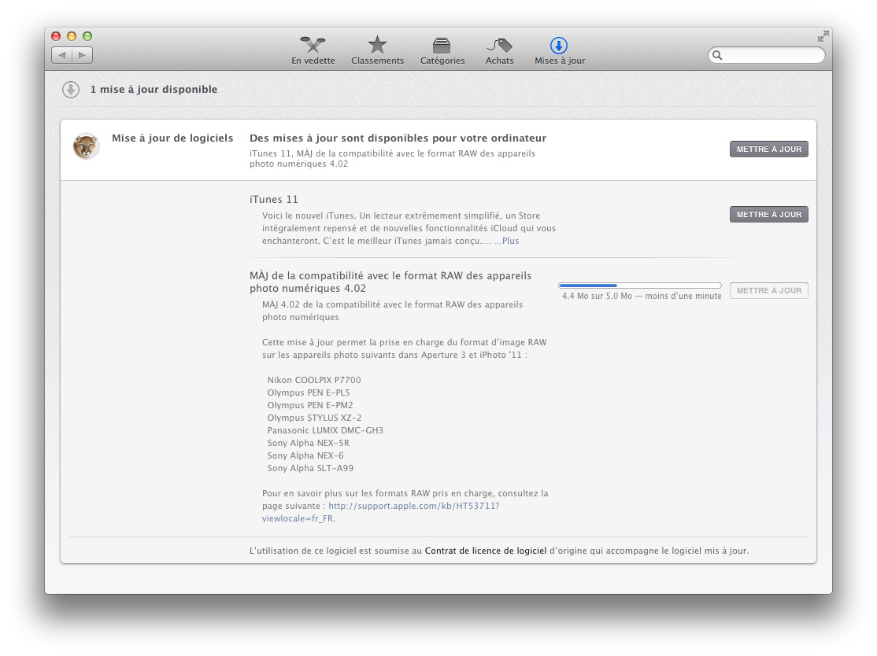Click the RAW compatibility 4.02 update title
The image size is (877, 656).
click(390, 282)
